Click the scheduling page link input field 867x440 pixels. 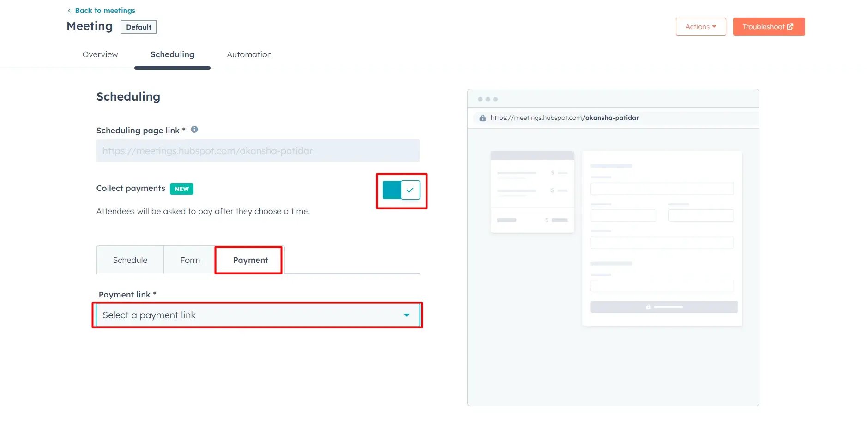[258, 151]
